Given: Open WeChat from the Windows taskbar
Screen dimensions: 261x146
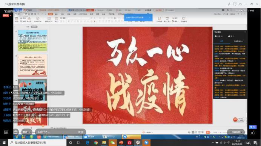Looking at the screenshot, I should [112, 143].
